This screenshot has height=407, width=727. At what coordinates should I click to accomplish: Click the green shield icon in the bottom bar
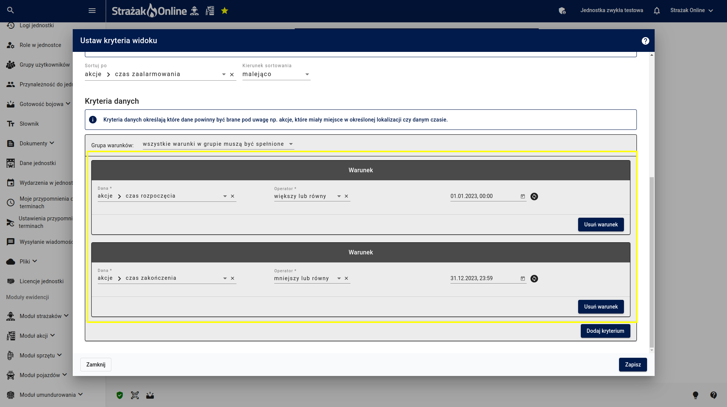(x=120, y=395)
